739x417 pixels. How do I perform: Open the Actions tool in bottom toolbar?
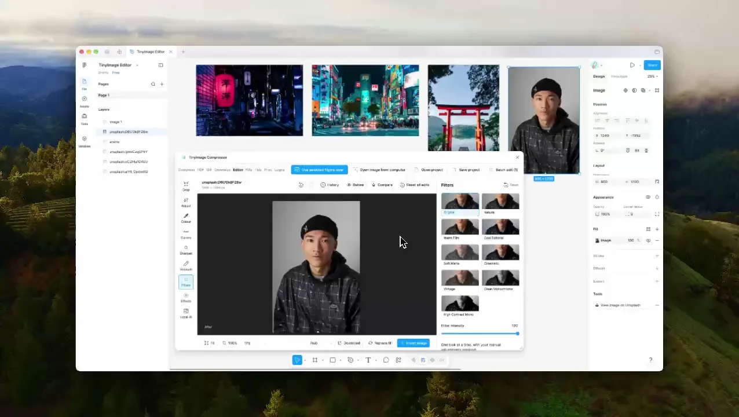[x=398, y=360]
